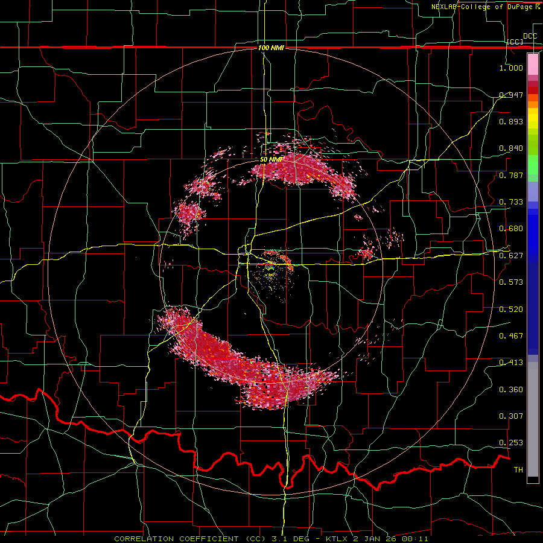Image resolution: width=543 pixels, height=543 pixels.
Task: Click the bright blue segment of the color bar
Action: (x=533, y=235)
